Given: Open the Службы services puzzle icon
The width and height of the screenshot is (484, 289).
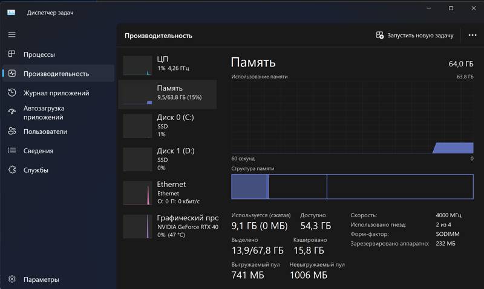Looking at the screenshot, I should click(11, 170).
